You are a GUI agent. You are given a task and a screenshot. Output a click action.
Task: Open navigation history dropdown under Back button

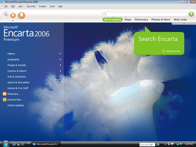coord(13,21)
